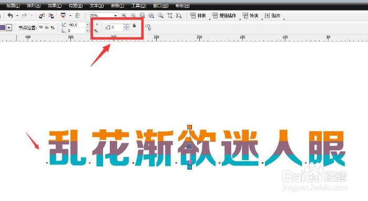Expand the application launcher dropdown arrow
Viewport: 368px width, 201px height.
70,16
